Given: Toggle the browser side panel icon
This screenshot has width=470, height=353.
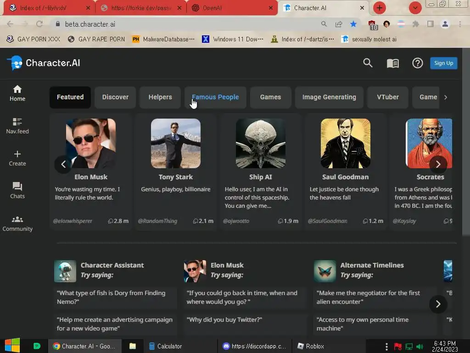Looking at the screenshot, I should click(431, 24).
